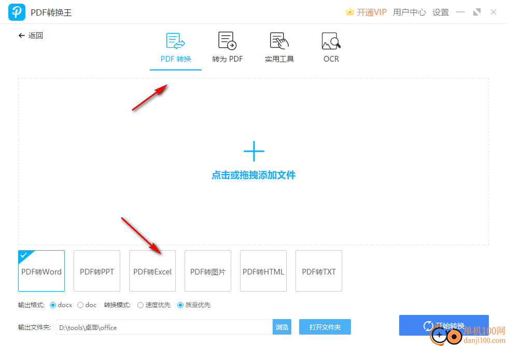
Task: Switch to the OCR tab
Action: (331, 49)
